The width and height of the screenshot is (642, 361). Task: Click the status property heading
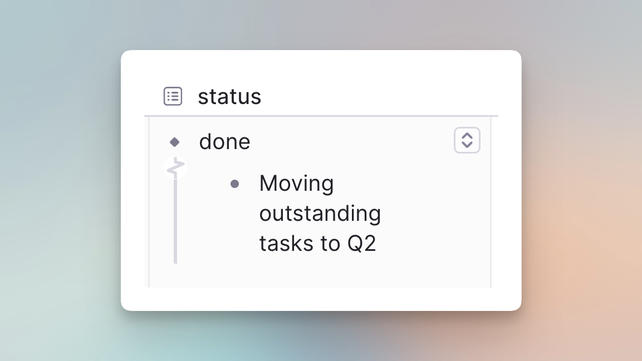[x=230, y=97]
